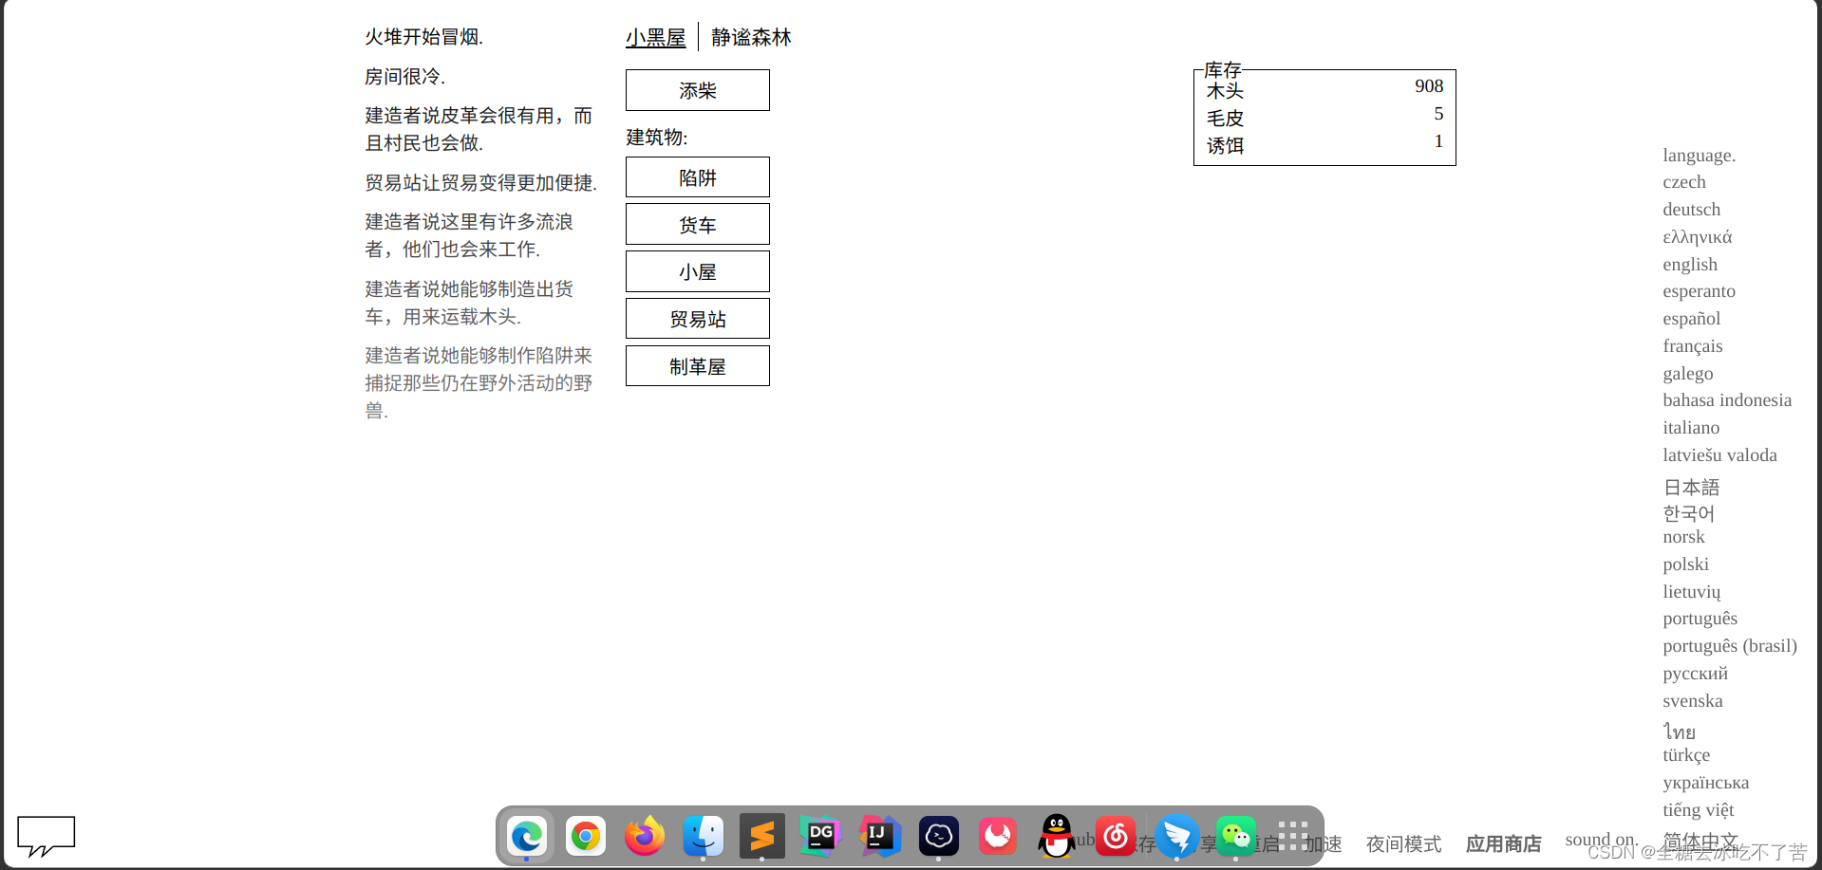
Task: Launch NetEase Cloud Music from the dock
Action: click(x=1115, y=837)
